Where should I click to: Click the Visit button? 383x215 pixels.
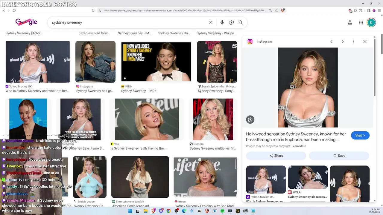tap(360, 135)
